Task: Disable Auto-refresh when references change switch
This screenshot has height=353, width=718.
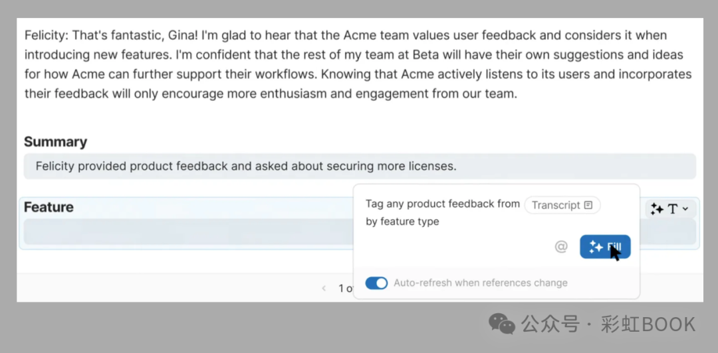Action: [376, 283]
